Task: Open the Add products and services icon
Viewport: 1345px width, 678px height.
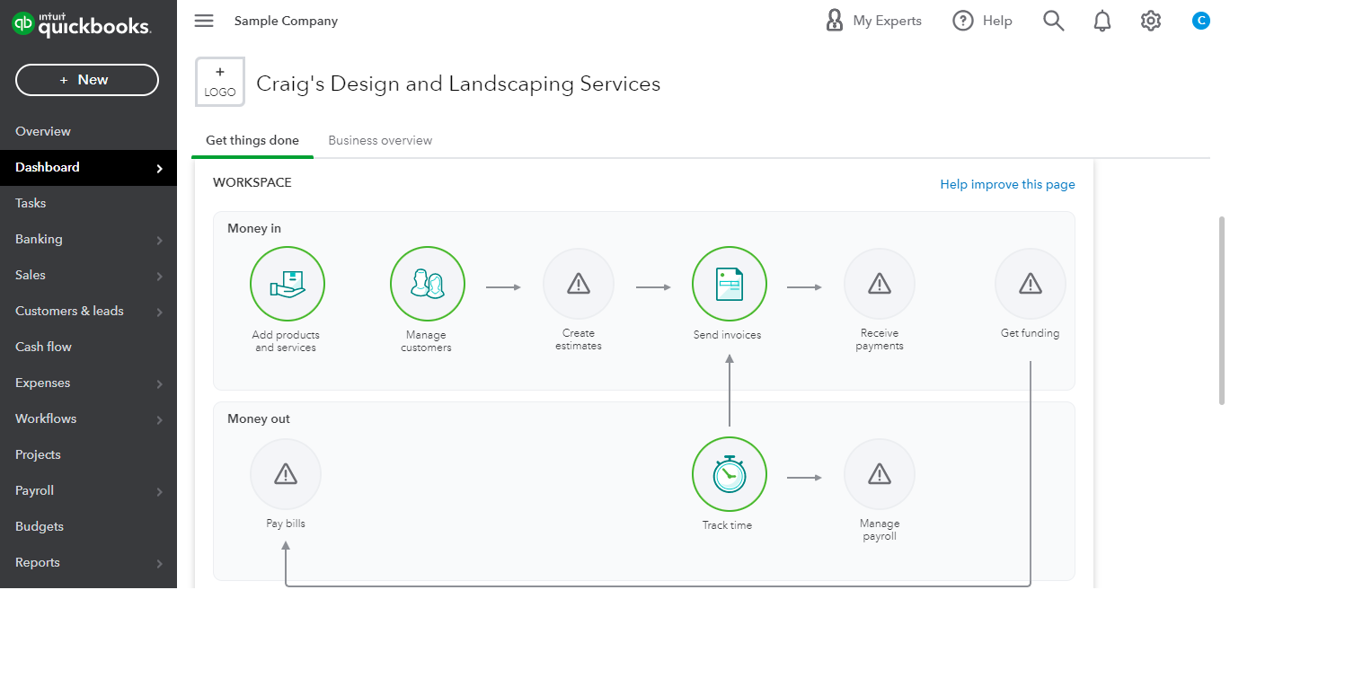Action: [287, 285]
